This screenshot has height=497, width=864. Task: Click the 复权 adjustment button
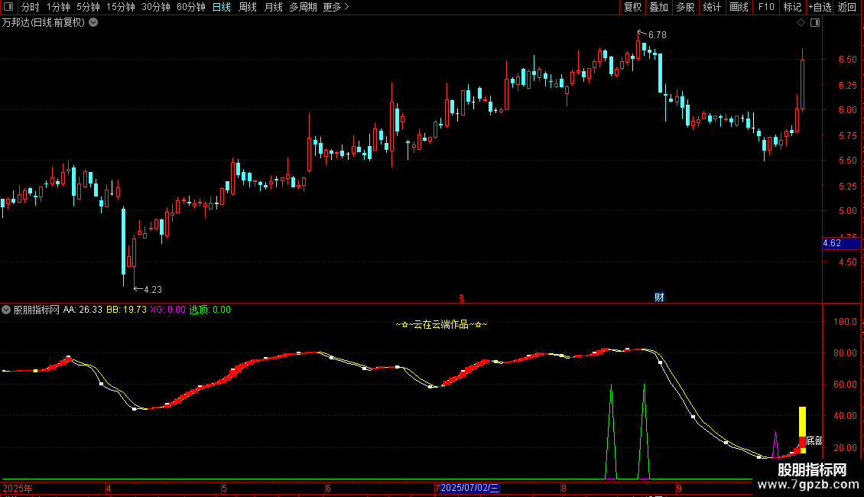(x=632, y=7)
